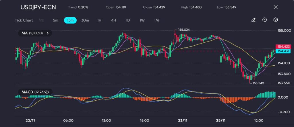Choose the 1H timeframe
Image resolution: width=294 pixels, height=127 pixels.
point(99,20)
